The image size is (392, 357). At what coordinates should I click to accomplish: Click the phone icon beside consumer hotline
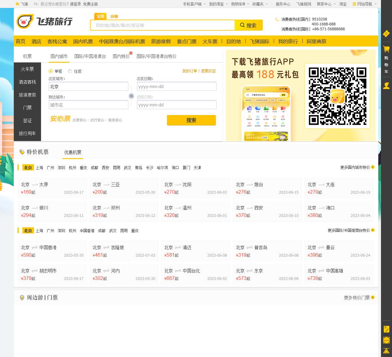click(x=277, y=19)
